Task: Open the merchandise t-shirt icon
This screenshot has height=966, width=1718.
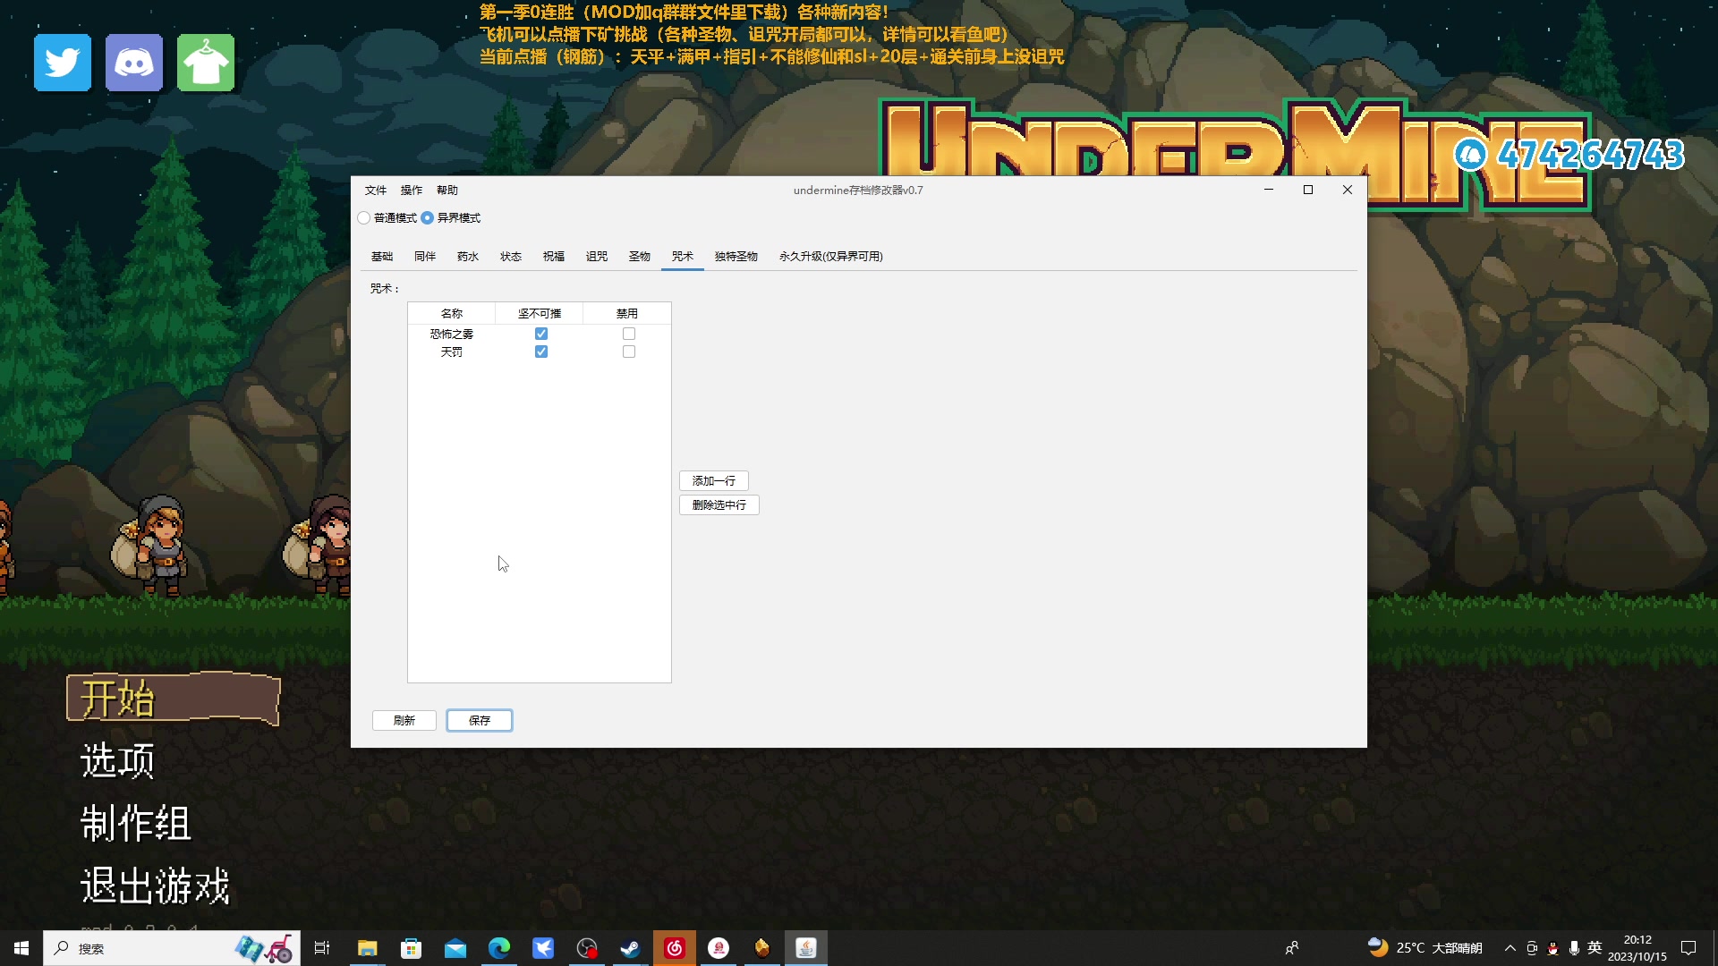Action: (x=206, y=63)
